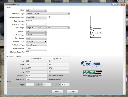
Task: Click the Maximum Feed IPM label
Action: click(x=17, y=52)
